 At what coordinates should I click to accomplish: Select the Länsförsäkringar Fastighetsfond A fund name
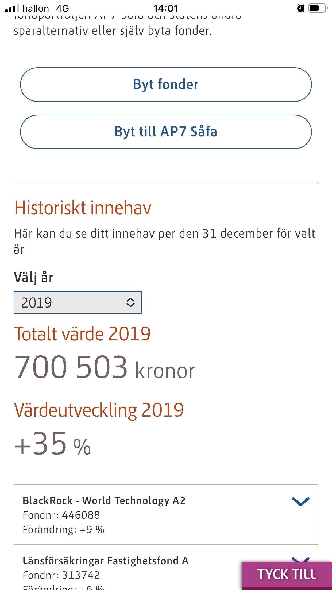[106, 561]
